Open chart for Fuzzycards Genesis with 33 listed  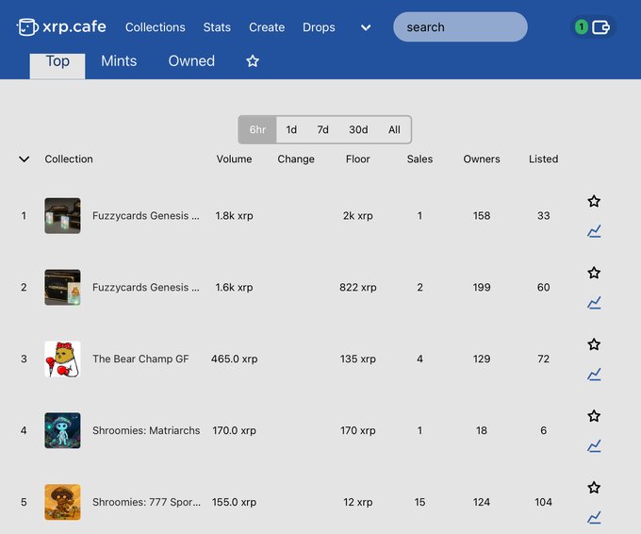[594, 231]
